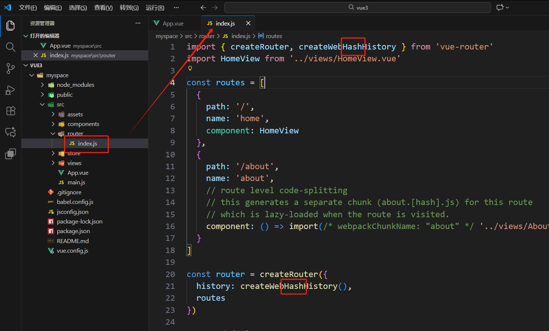
Task: Click the lightbulb code action icon
Action: (x=190, y=68)
